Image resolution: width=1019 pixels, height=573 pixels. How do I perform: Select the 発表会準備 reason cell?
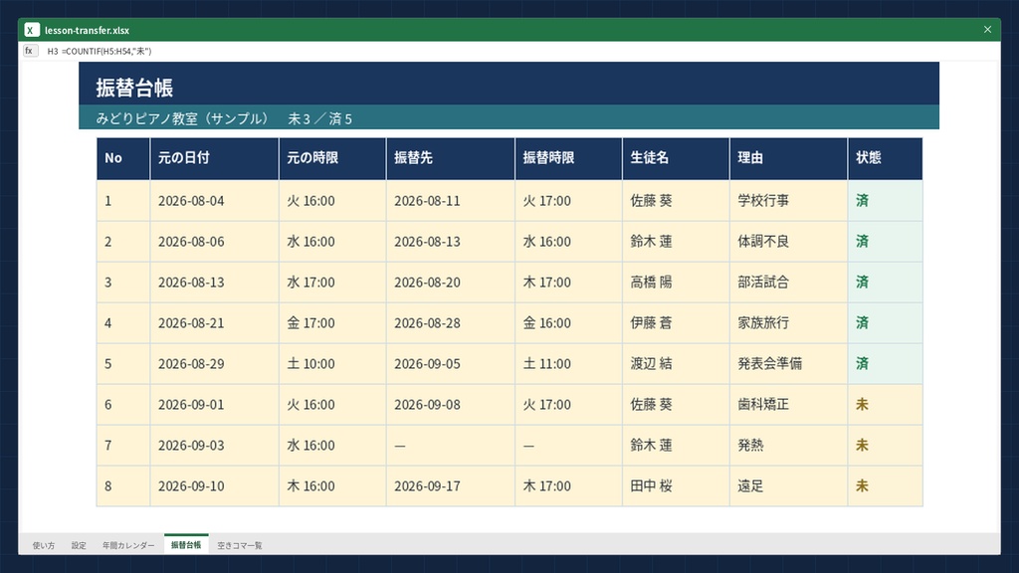[789, 364]
